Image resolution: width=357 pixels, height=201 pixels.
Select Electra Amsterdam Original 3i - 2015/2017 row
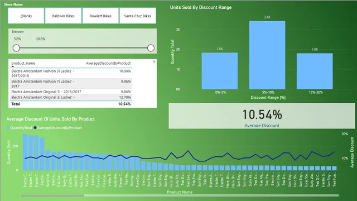click(71, 92)
